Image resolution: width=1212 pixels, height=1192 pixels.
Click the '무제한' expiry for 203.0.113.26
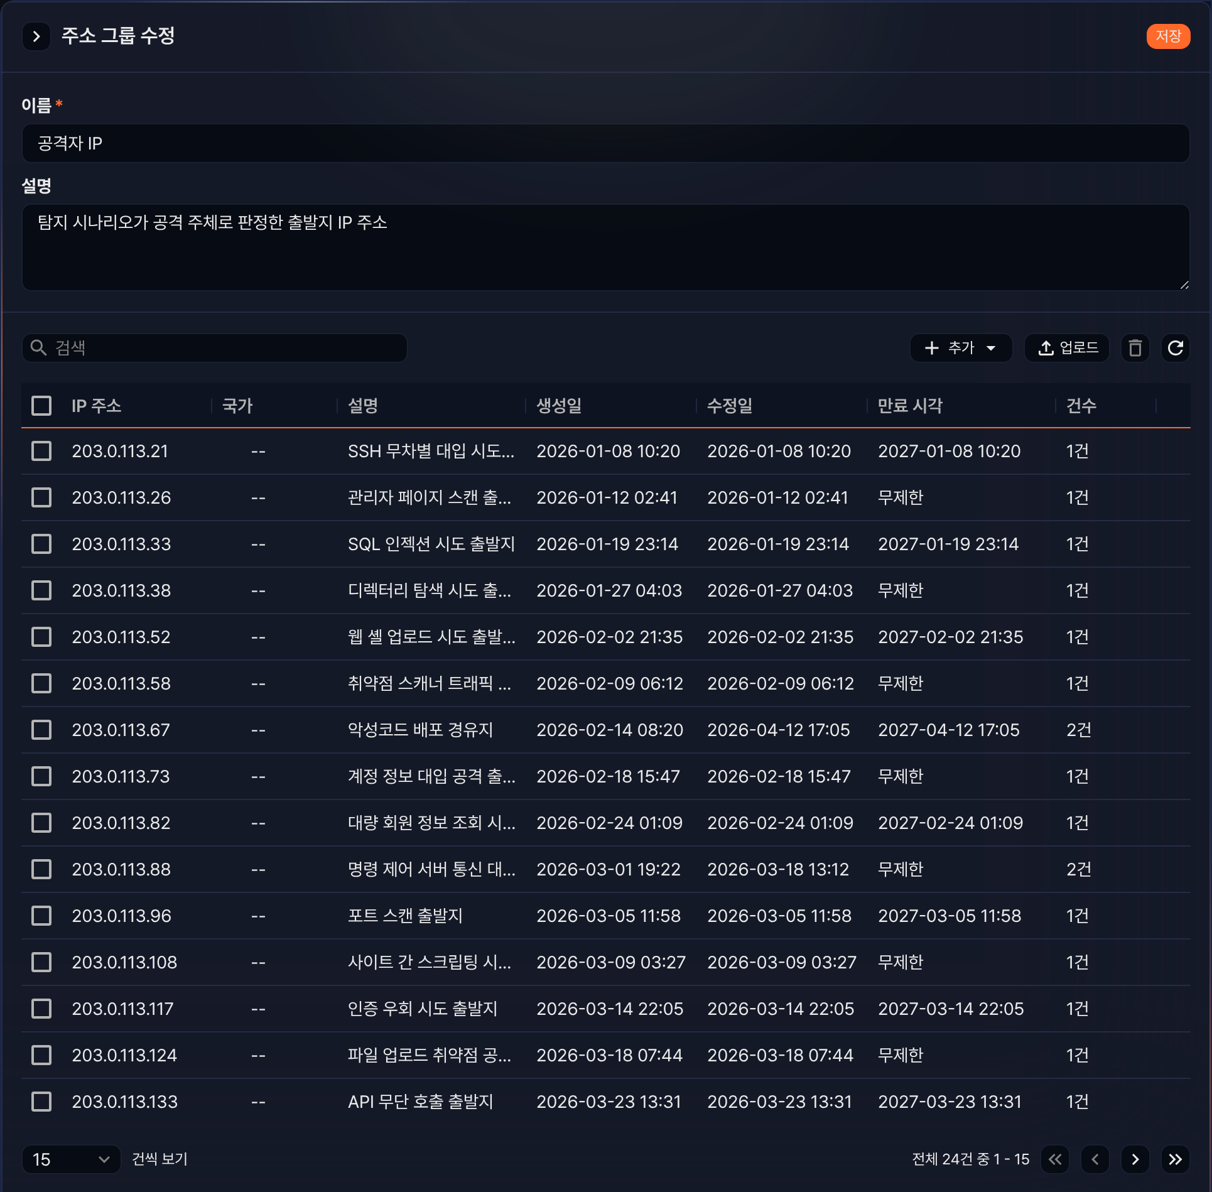901,497
